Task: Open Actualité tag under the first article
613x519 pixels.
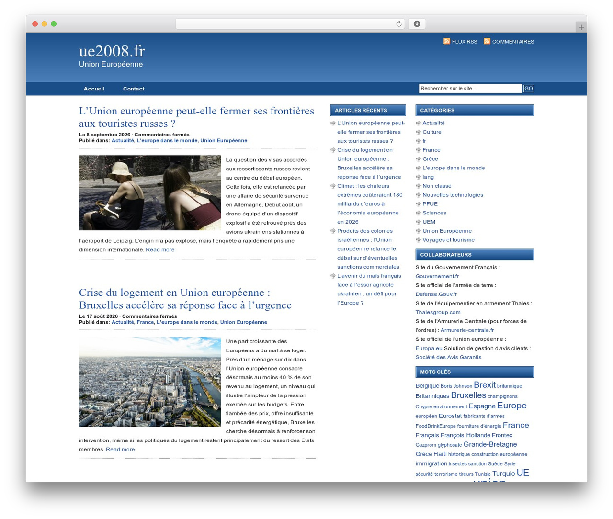Action: click(x=123, y=140)
